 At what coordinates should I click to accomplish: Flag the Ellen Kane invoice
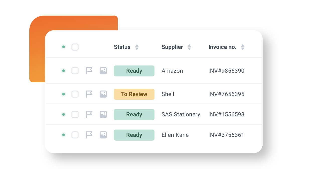89,135
